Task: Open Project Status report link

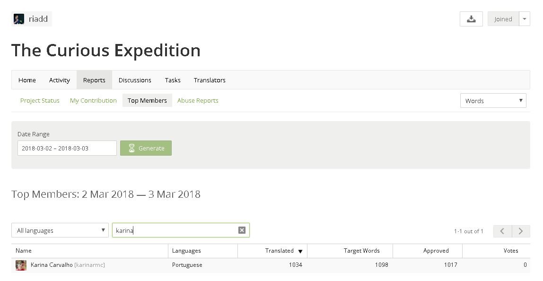Action: pyautogui.click(x=40, y=100)
